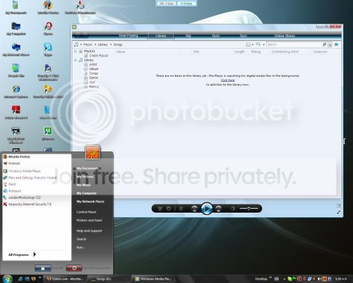Click the EN language indicator on taskbar

pyautogui.click(x=276, y=279)
